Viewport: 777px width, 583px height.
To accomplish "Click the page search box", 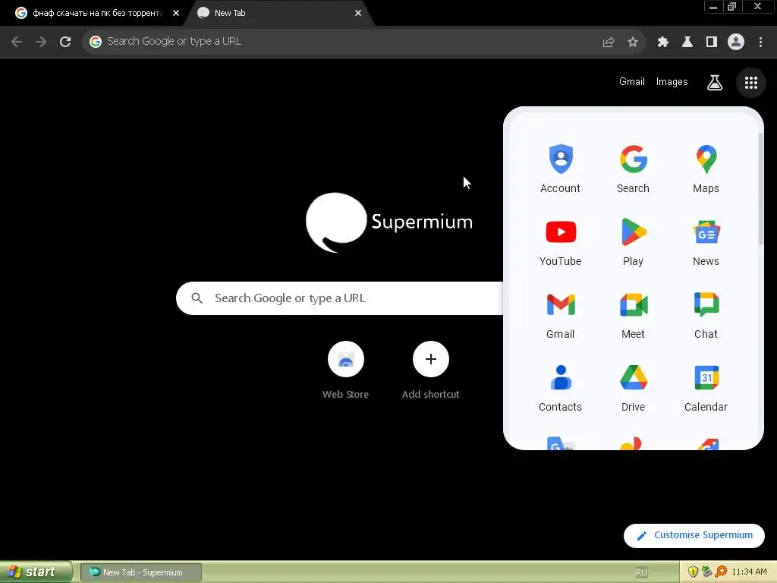I will coord(340,298).
